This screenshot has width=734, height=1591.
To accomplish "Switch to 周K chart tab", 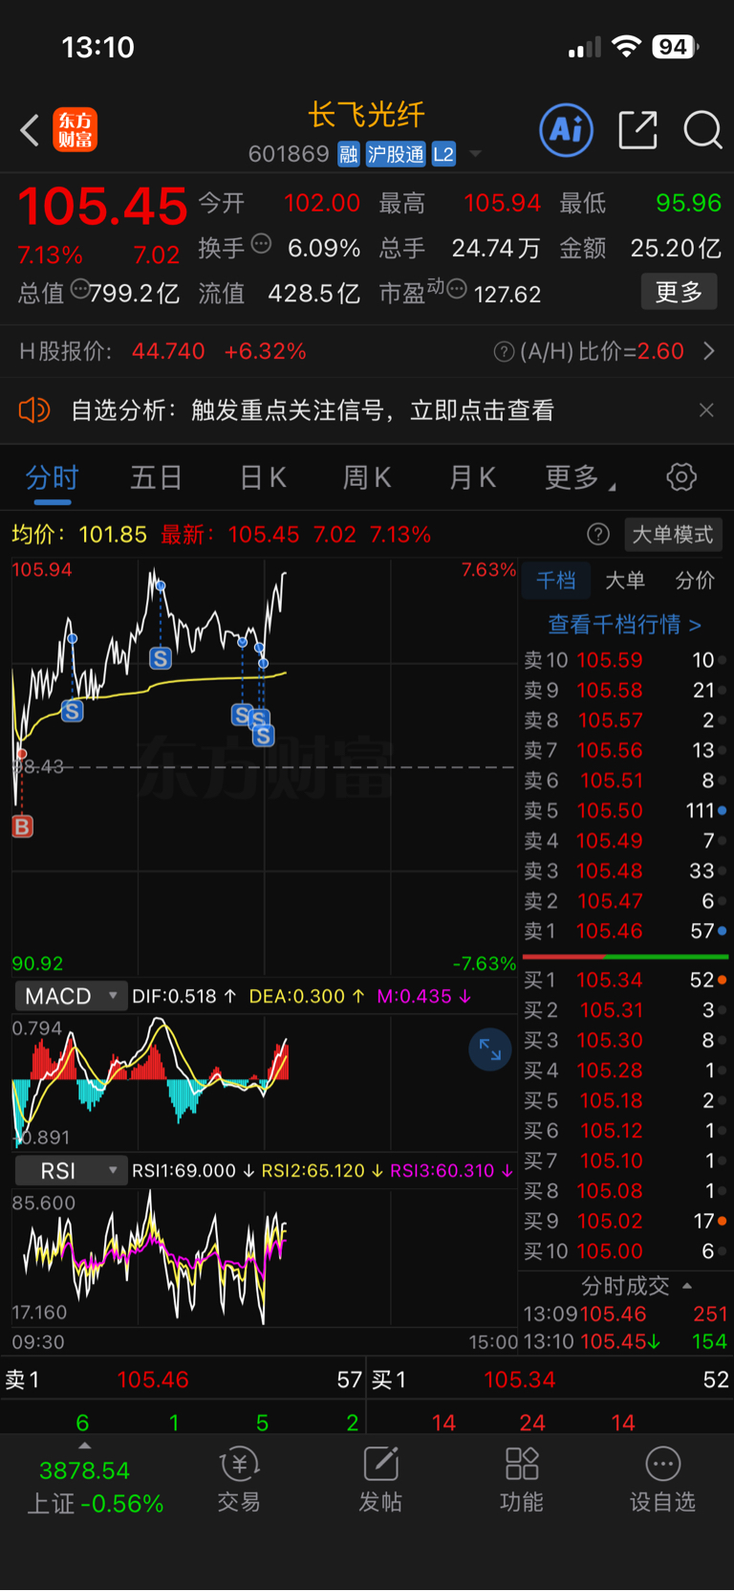I will click(367, 477).
